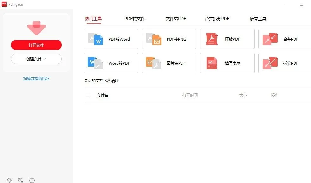
Task: Click the PDF转Word tool icon
Action: point(95,39)
